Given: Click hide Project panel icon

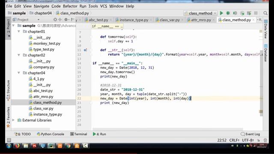Looking at the screenshot, I should point(73,20).
